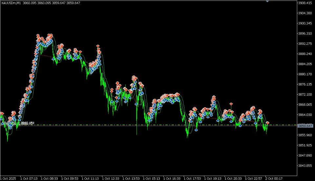Image resolution: width=315 pixels, height=181 pixels.
Task: Click time axis label 1 Oct 16:33
Action: click(x=172, y=179)
